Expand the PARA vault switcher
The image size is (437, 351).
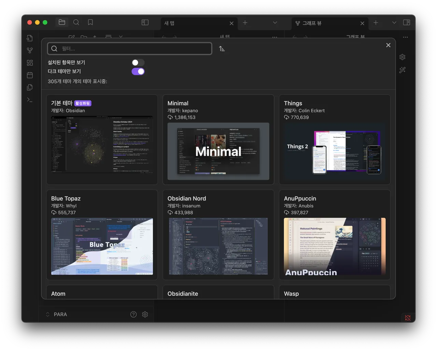[57, 314]
